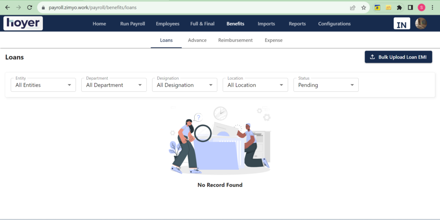This screenshot has height=220, width=440.
Task: Expand the Location dropdown
Action: click(255, 85)
